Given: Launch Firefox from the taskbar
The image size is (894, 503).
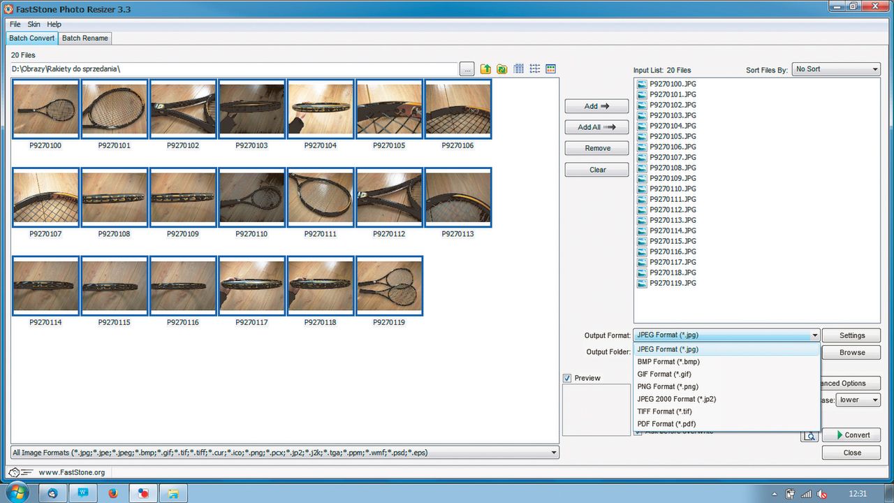Looking at the screenshot, I should click(x=113, y=493).
